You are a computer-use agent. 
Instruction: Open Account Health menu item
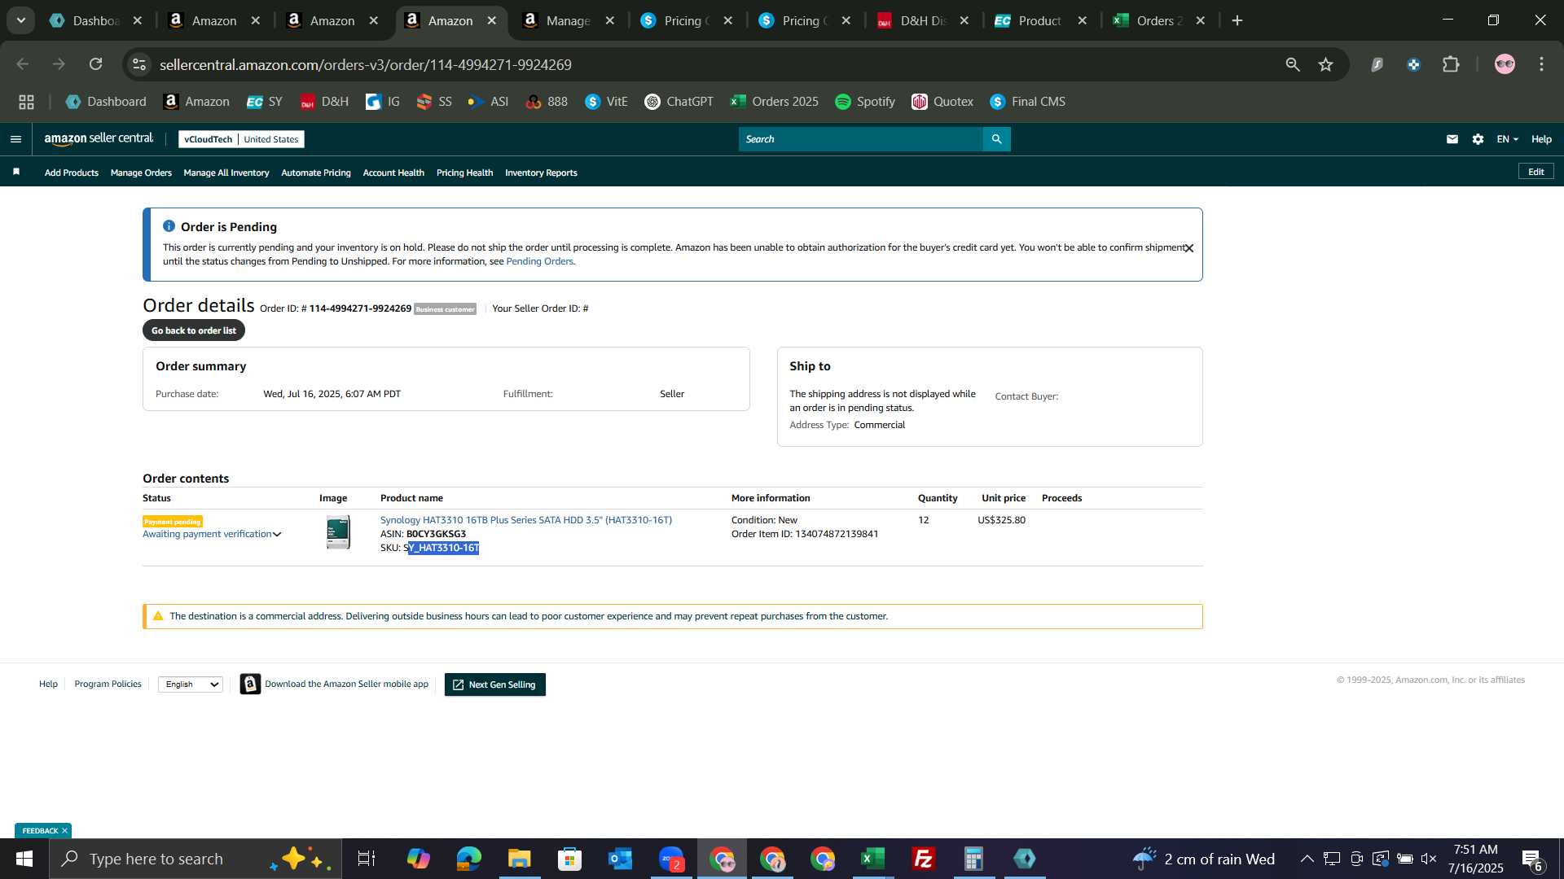(x=393, y=173)
